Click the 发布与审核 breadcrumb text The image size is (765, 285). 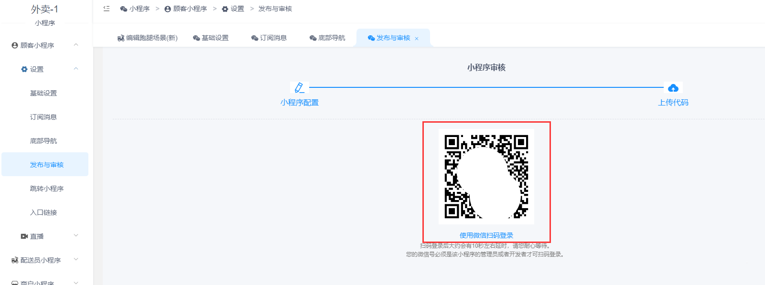tap(275, 9)
